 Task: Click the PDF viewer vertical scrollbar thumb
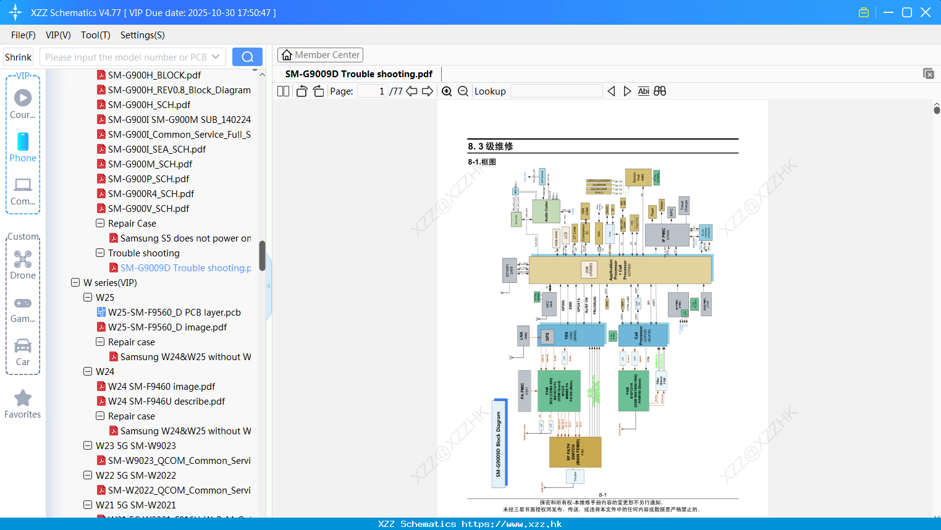(x=937, y=110)
